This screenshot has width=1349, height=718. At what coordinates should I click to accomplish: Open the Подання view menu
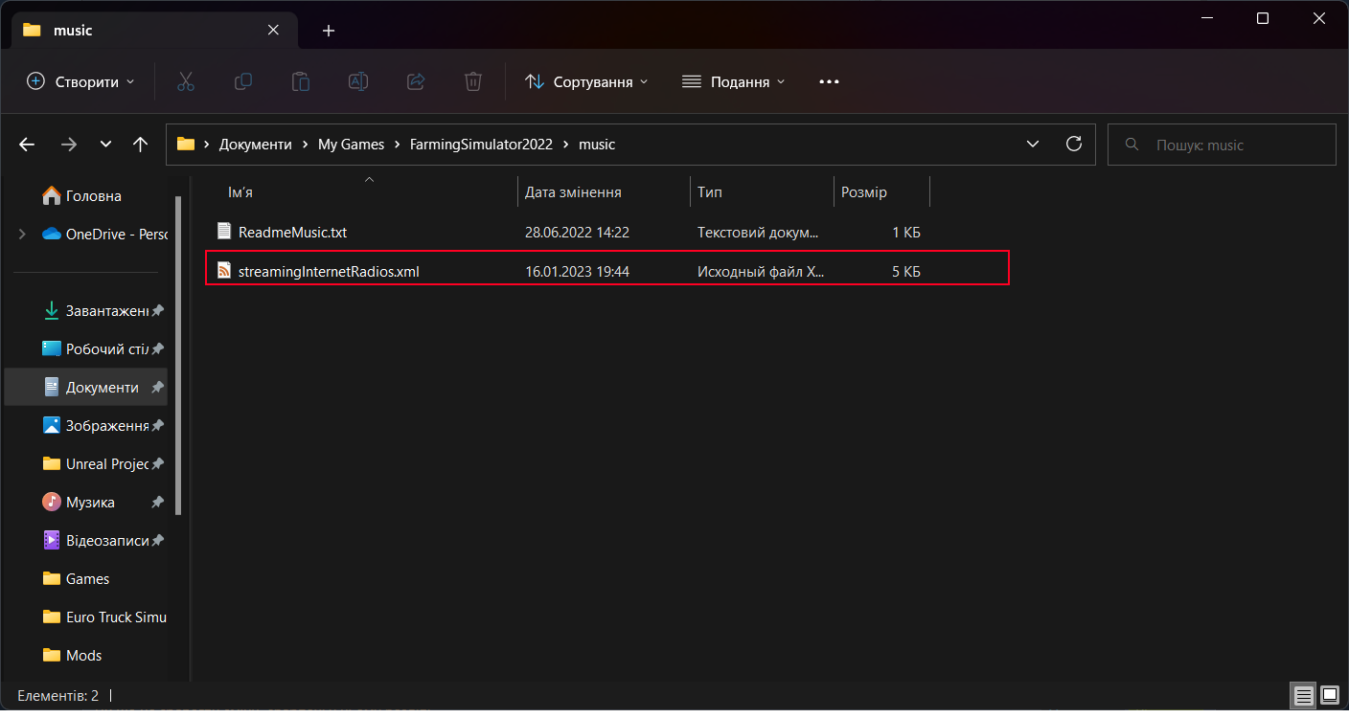coord(734,81)
